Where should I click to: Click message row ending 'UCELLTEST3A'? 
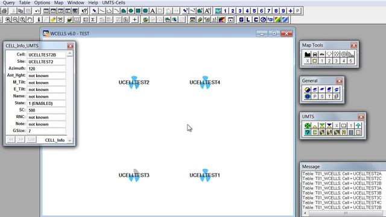342,188
